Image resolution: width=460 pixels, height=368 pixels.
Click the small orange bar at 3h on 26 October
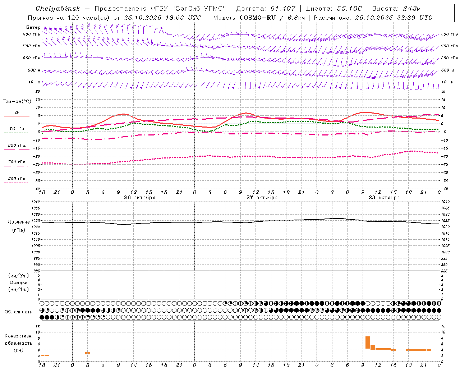point(88,353)
